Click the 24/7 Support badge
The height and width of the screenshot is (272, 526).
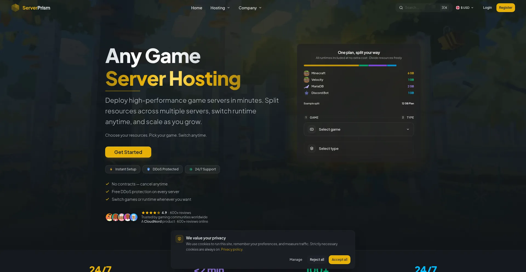(202, 169)
